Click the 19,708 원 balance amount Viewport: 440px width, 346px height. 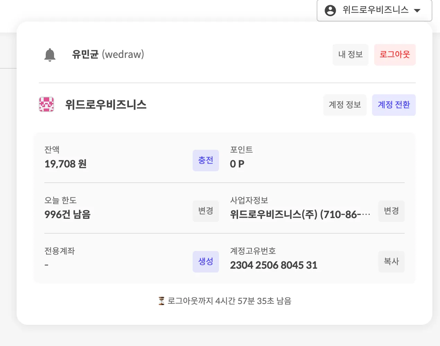pos(65,164)
